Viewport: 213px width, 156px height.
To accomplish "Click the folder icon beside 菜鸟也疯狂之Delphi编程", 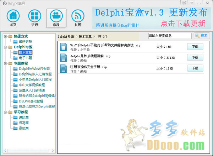I will (15, 106).
